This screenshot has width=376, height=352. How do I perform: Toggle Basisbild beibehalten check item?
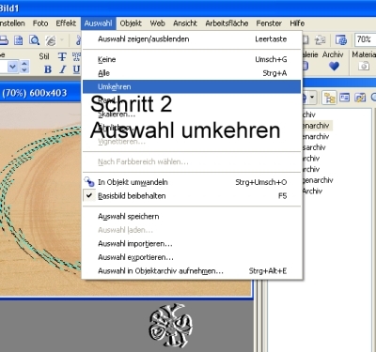click(192, 196)
